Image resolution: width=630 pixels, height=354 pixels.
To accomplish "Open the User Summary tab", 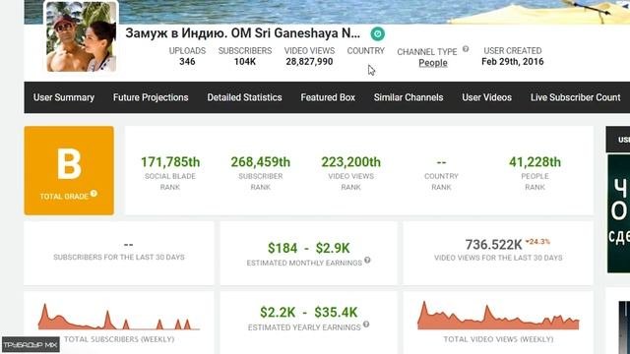I will point(64,97).
